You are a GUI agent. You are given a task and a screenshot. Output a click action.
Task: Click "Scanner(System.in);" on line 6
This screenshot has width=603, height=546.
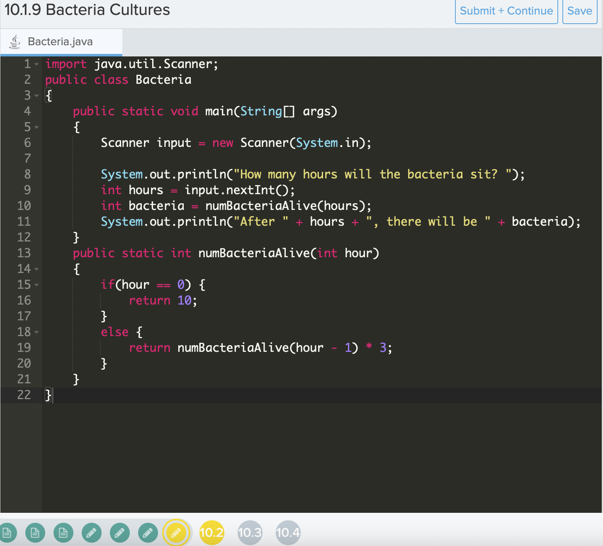pos(306,143)
